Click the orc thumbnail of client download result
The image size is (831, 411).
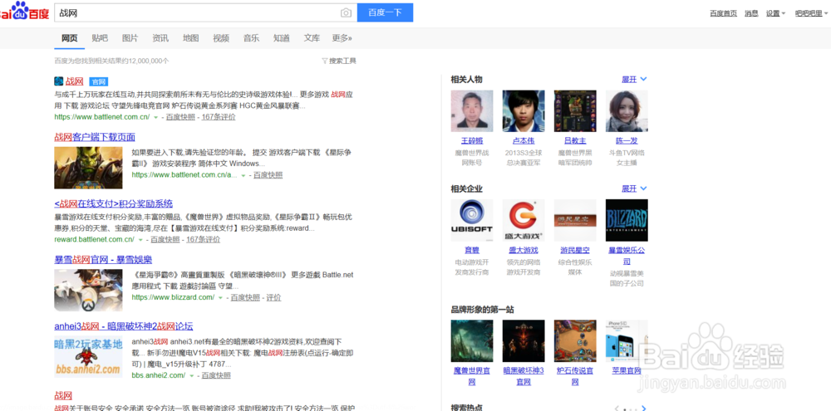click(x=88, y=168)
